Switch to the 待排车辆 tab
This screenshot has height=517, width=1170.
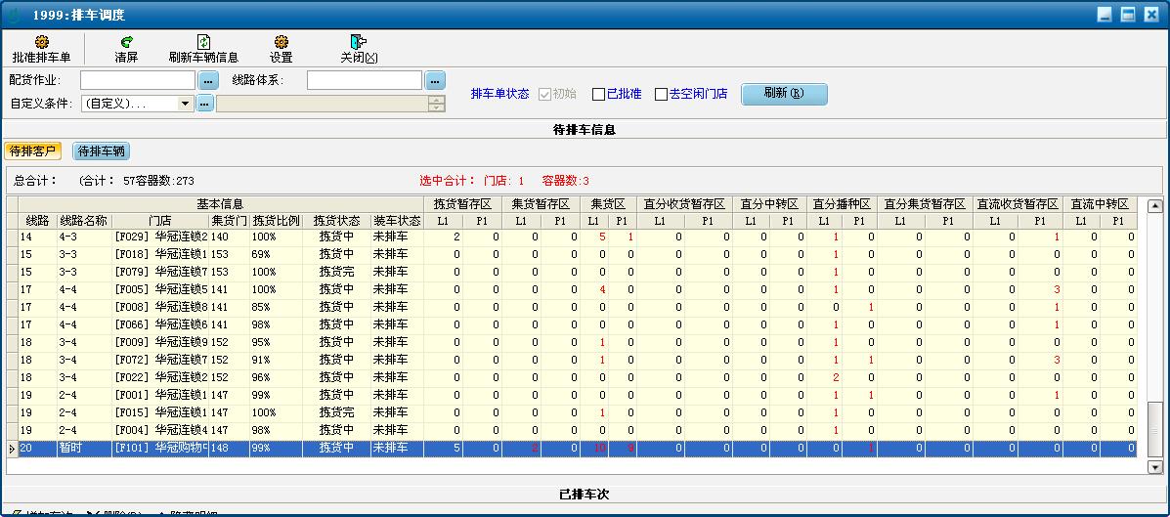[x=102, y=151]
